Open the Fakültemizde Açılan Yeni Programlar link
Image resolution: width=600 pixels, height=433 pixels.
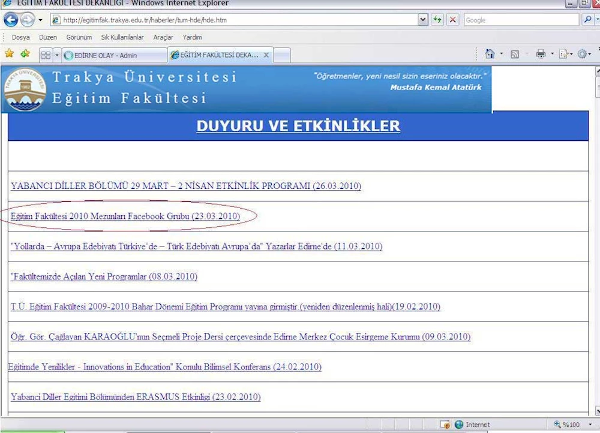[104, 276]
